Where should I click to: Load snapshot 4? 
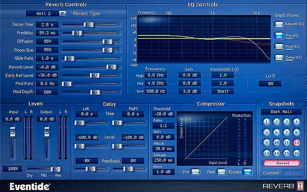coord(297,122)
